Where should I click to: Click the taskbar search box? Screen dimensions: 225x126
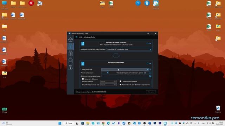point(69,123)
